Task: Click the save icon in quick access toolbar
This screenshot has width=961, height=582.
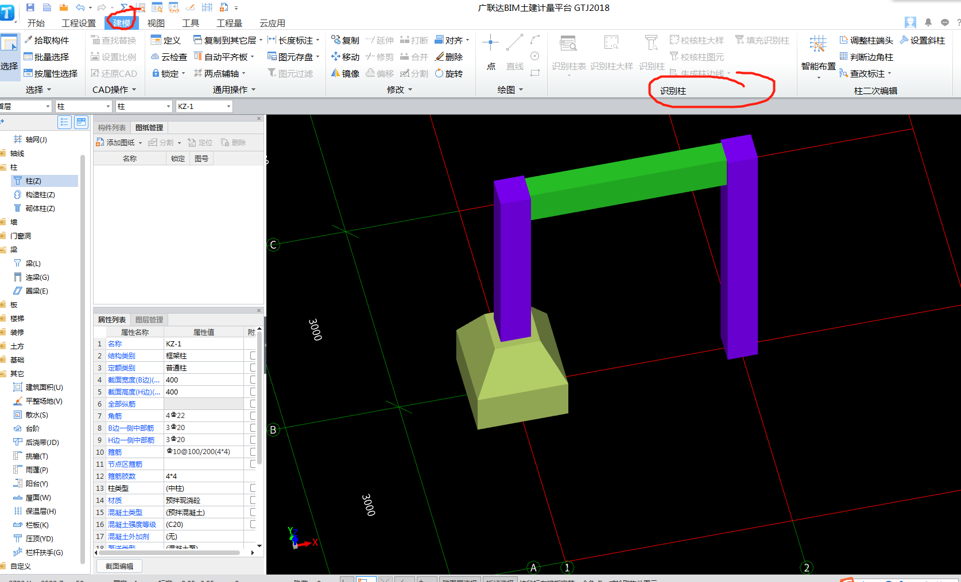Action: pyautogui.click(x=30, y=7)
